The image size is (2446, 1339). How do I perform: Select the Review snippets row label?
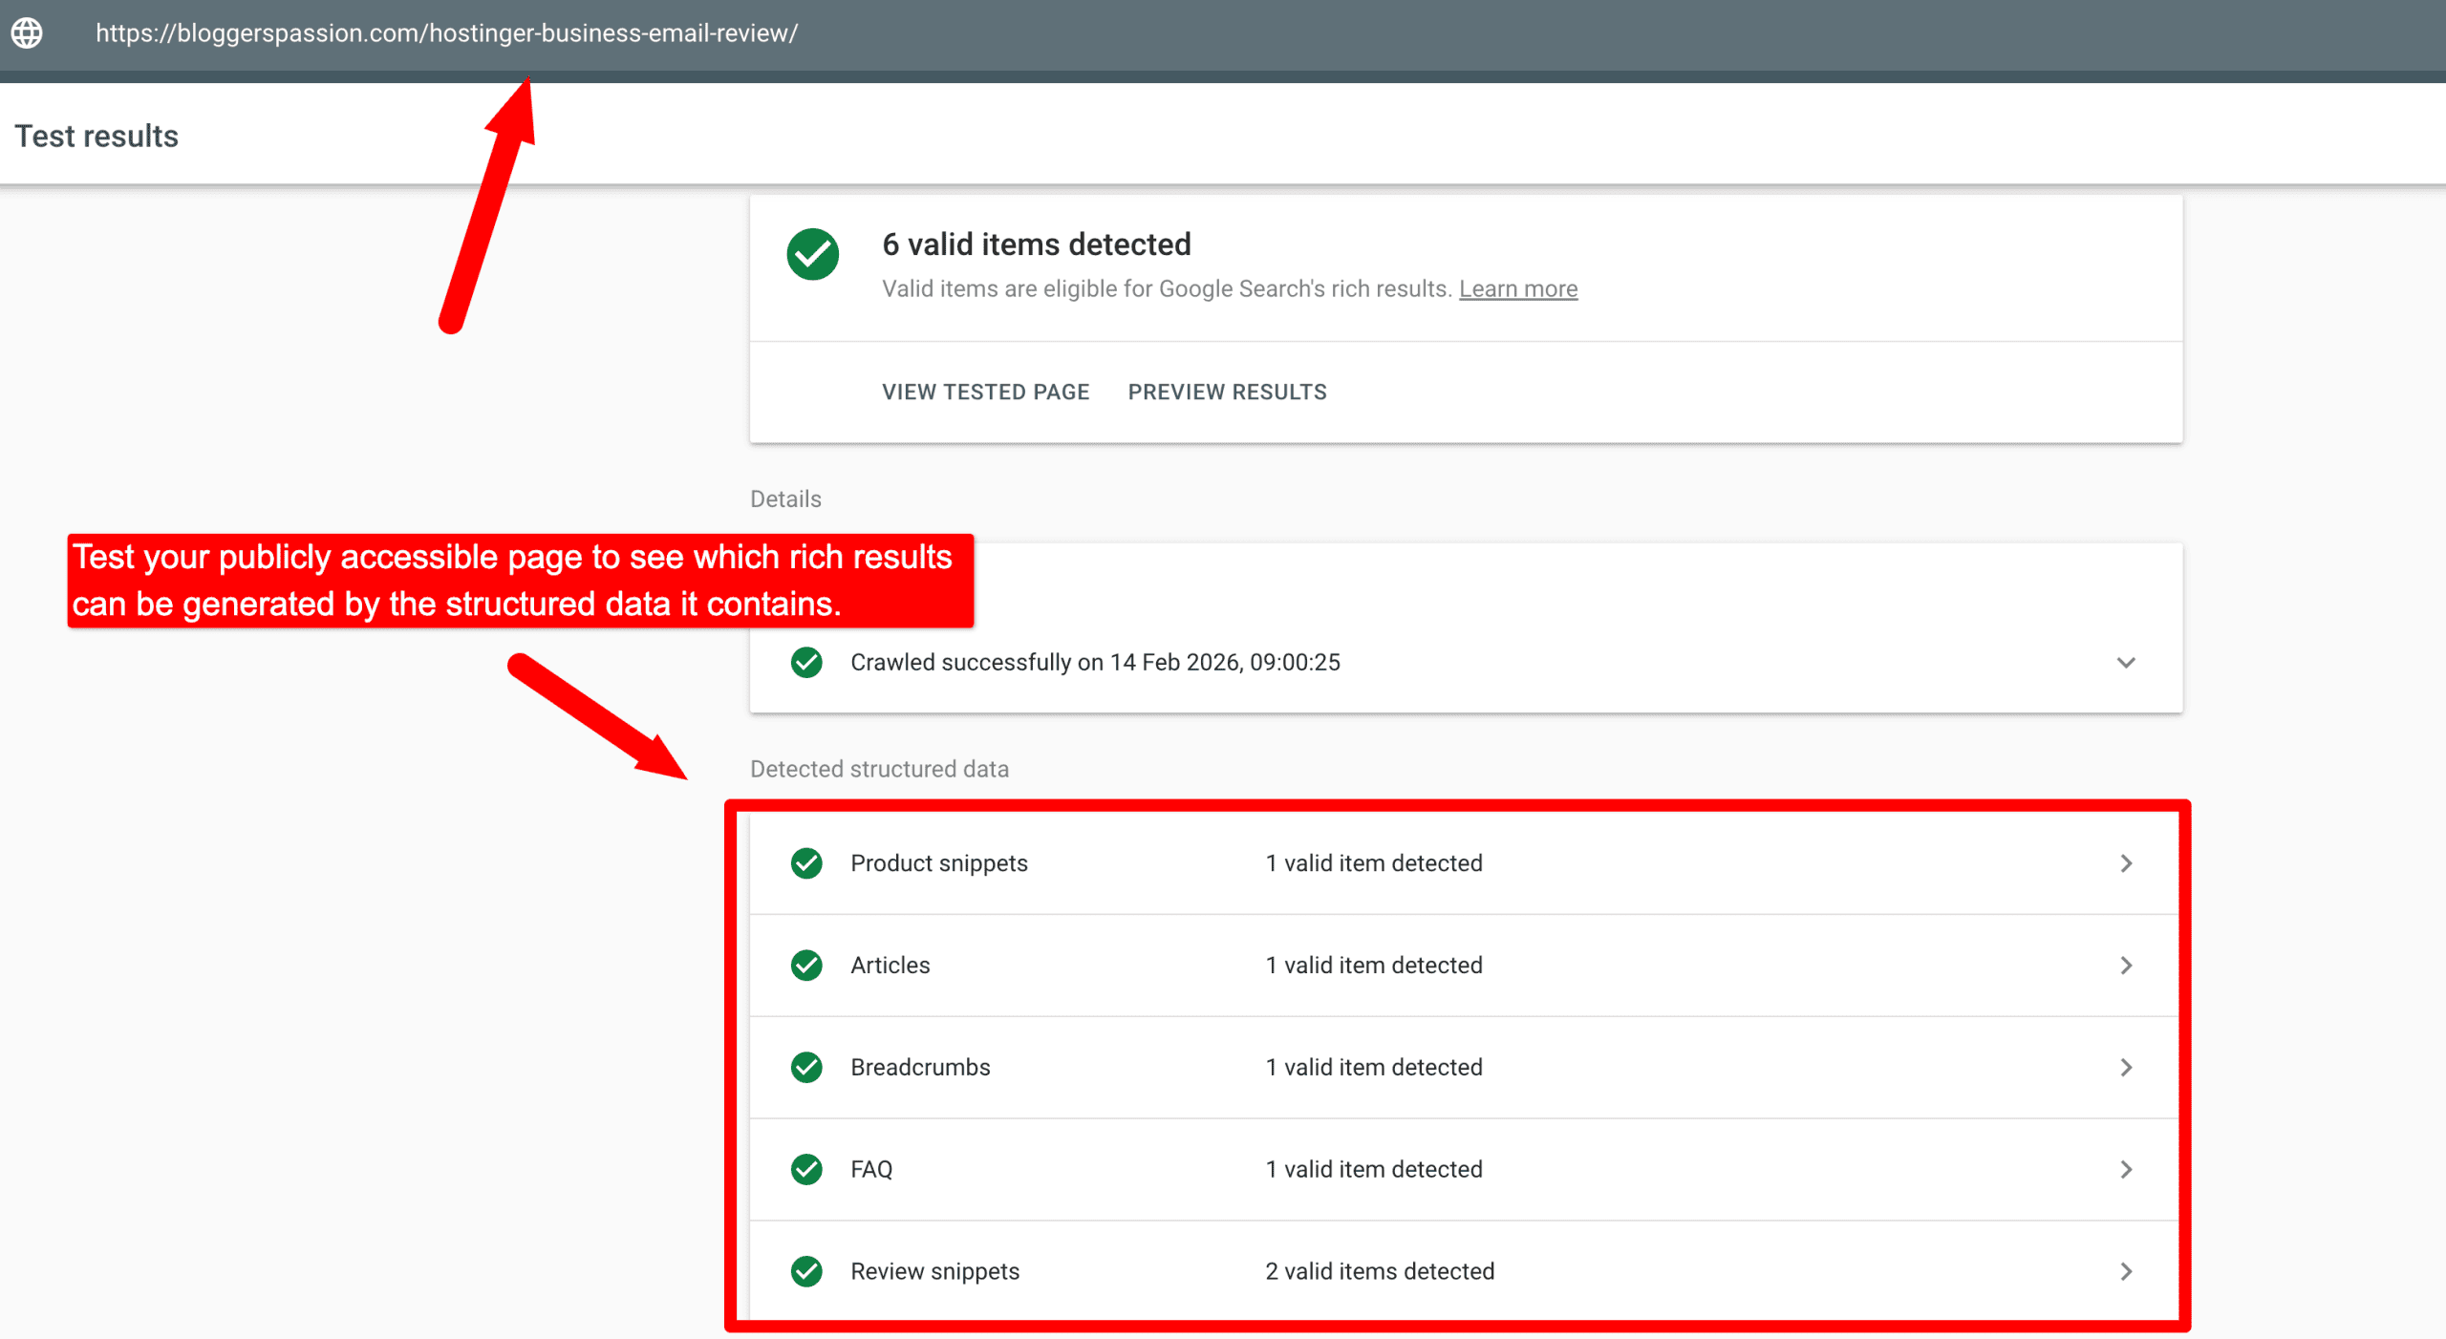[934, 1271]
